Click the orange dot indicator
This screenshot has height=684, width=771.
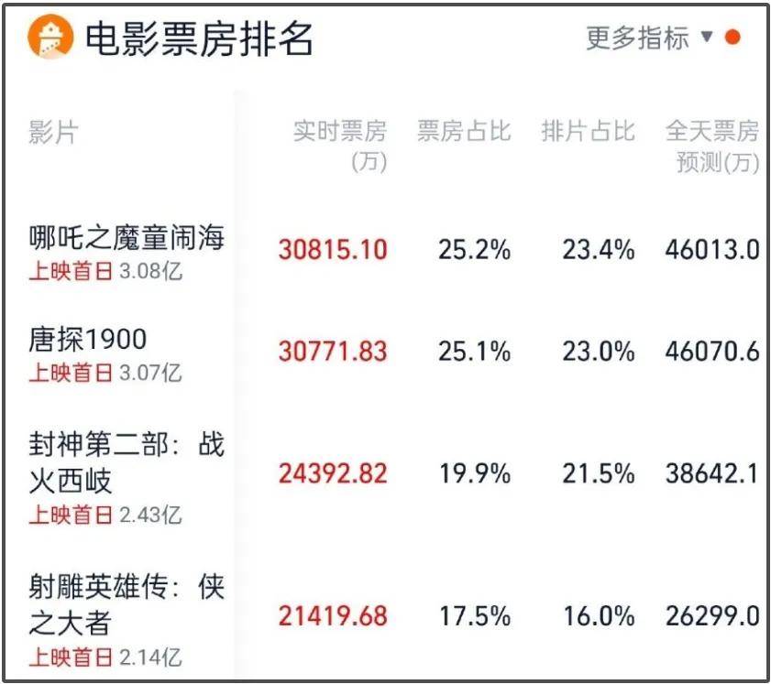pyautogui.click(x=732, y=37)
